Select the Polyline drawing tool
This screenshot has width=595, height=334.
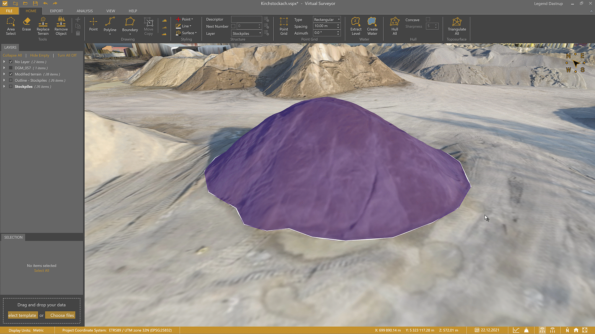click(110, 25)
